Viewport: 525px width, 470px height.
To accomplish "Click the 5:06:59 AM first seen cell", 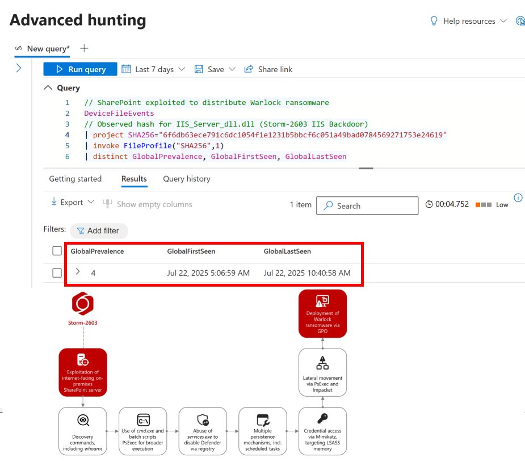I will [x=208, y=273].
